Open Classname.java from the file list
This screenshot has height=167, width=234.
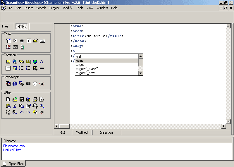[14, 146]
